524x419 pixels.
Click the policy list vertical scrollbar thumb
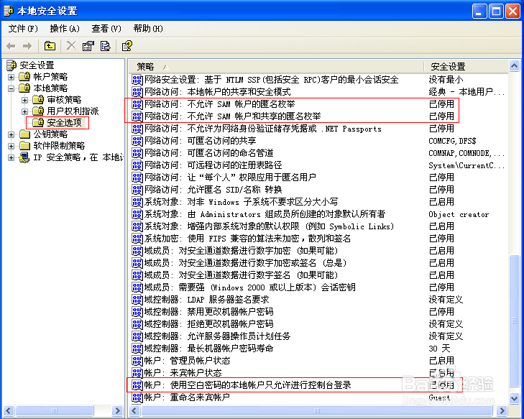click(515, 321)
